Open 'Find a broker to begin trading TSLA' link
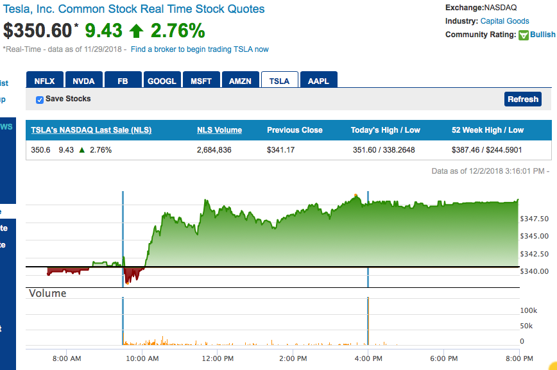The image size is (557, 370). click(x=200, y=49)
